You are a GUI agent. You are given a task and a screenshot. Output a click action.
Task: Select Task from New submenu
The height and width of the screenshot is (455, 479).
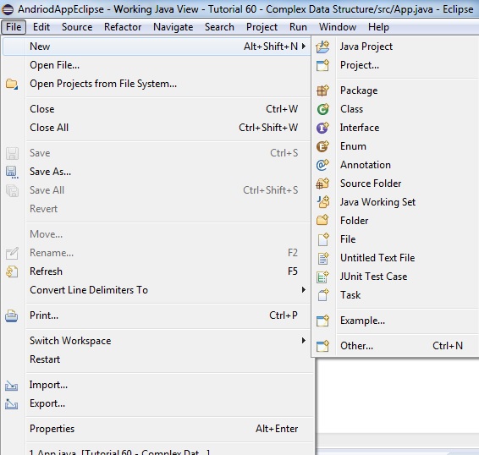click(396, 295)
